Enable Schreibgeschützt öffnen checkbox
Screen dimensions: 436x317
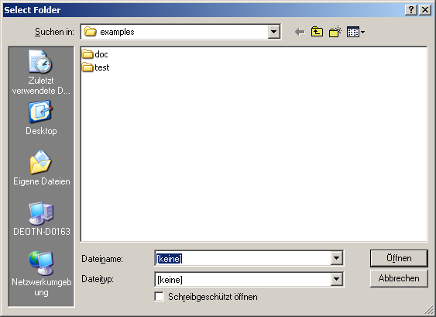pos(159,297)
